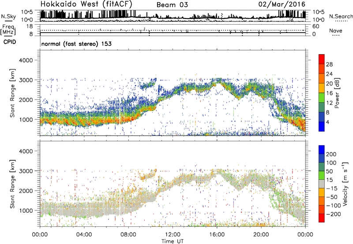This screenshot has height=244, width=353.
Task: Click the "N.Search" legend label
Action: click(341, 16)
